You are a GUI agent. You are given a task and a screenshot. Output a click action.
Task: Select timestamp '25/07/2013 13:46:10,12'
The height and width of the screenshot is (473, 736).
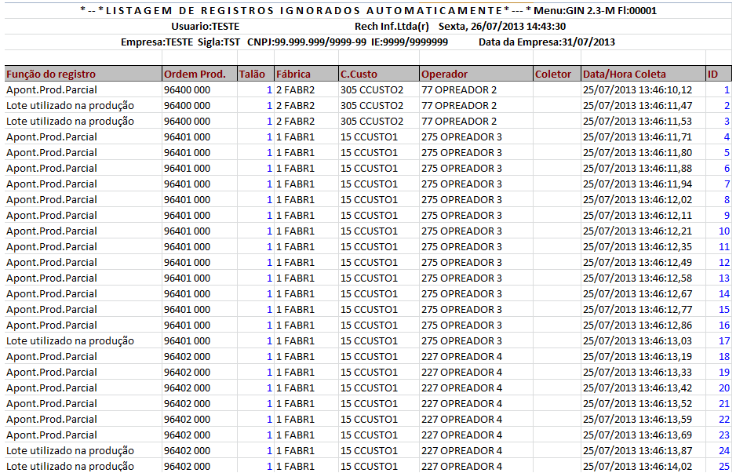tap(637, 90)
